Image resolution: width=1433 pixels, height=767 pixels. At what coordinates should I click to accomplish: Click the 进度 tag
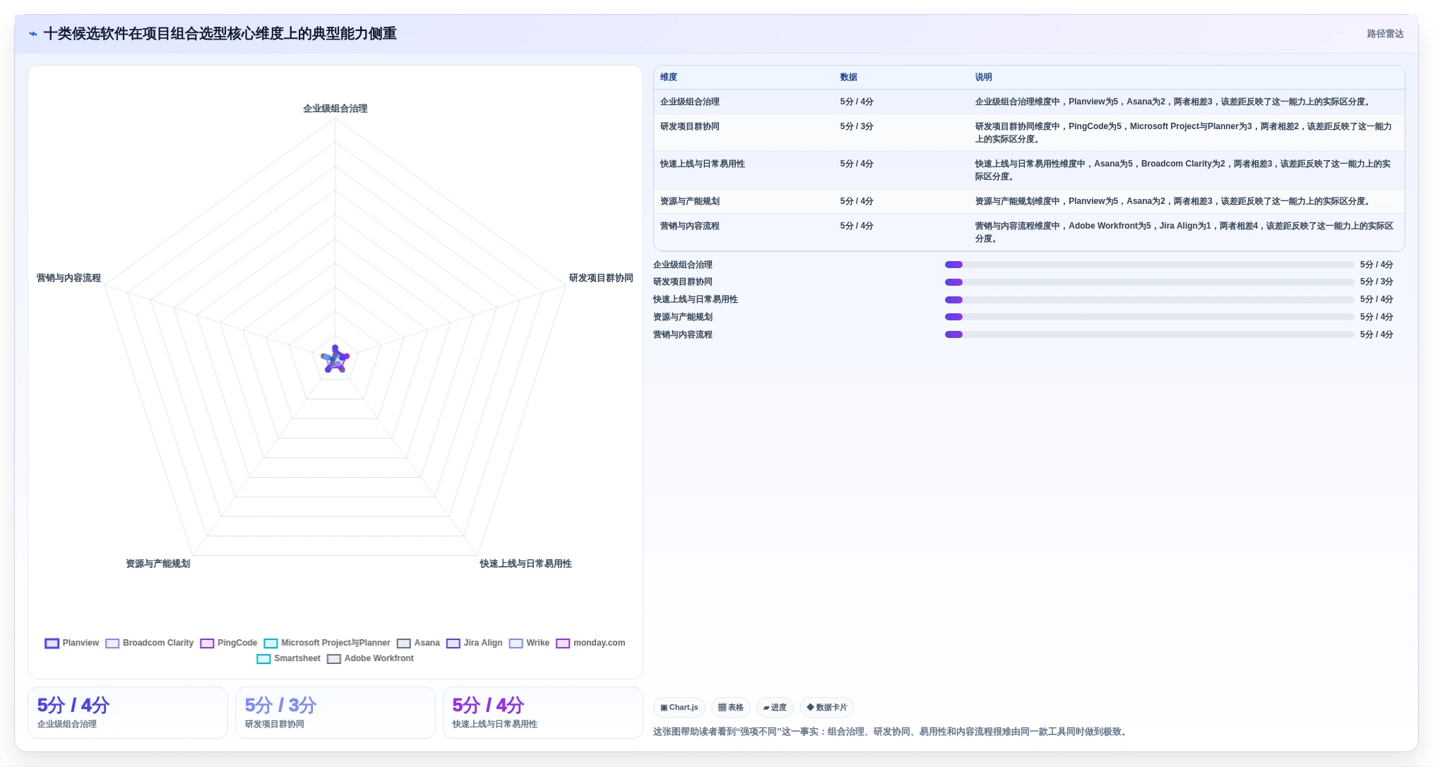click(775, 707)
